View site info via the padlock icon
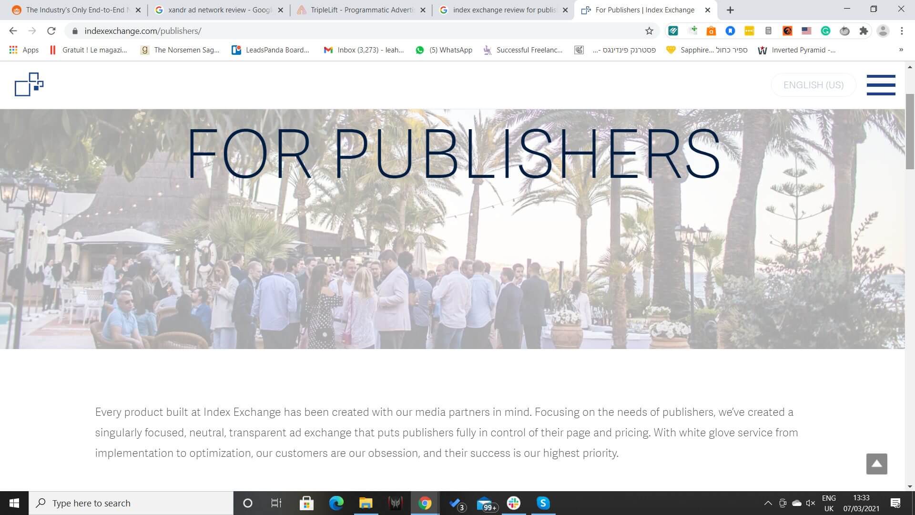 coord(75,31)
